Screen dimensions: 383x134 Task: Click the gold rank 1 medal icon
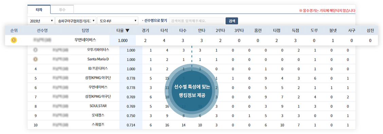[14, 40]
